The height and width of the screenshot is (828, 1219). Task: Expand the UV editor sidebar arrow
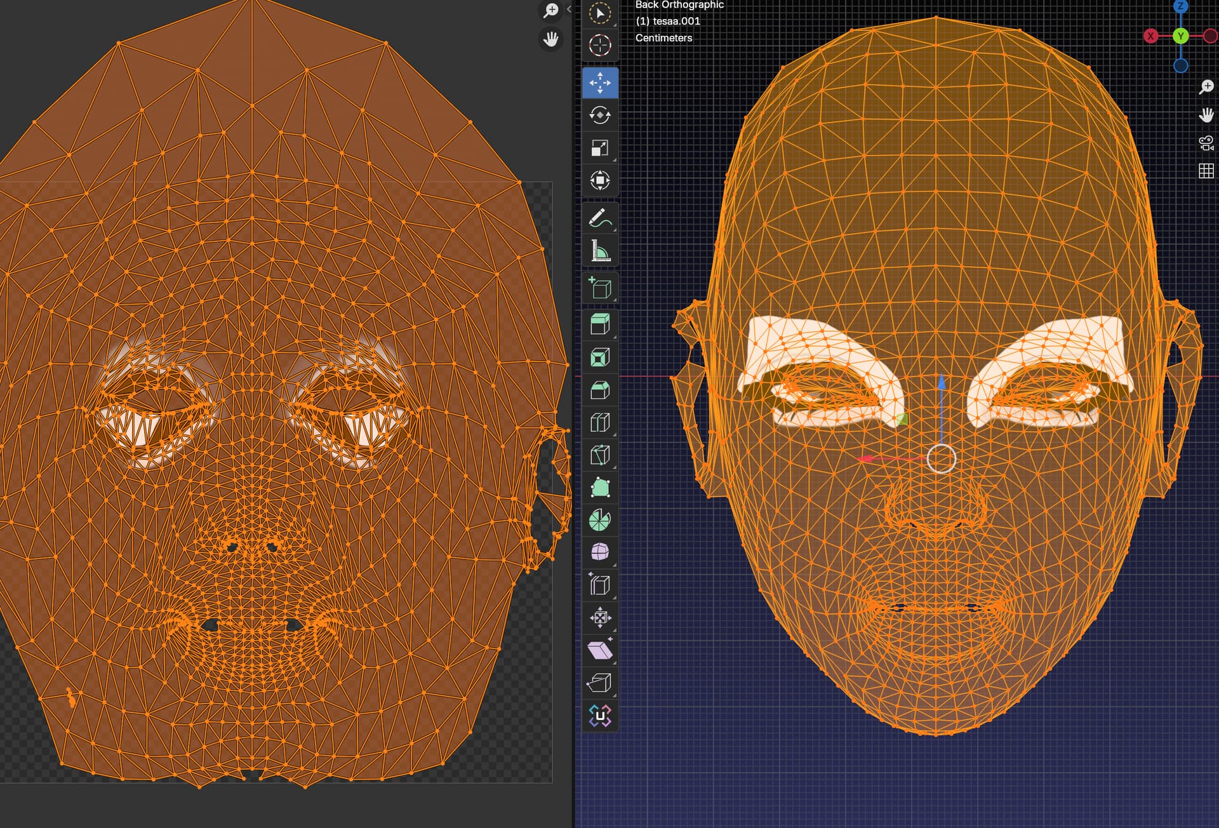coord(569,9)
